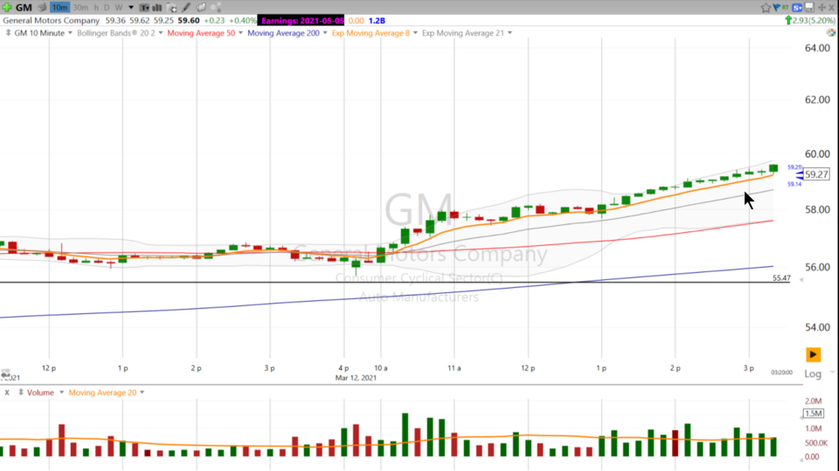This screenshot has width=839, height=471.
Task: Click the green plus add-symbol icon
Action: point(6,8)
